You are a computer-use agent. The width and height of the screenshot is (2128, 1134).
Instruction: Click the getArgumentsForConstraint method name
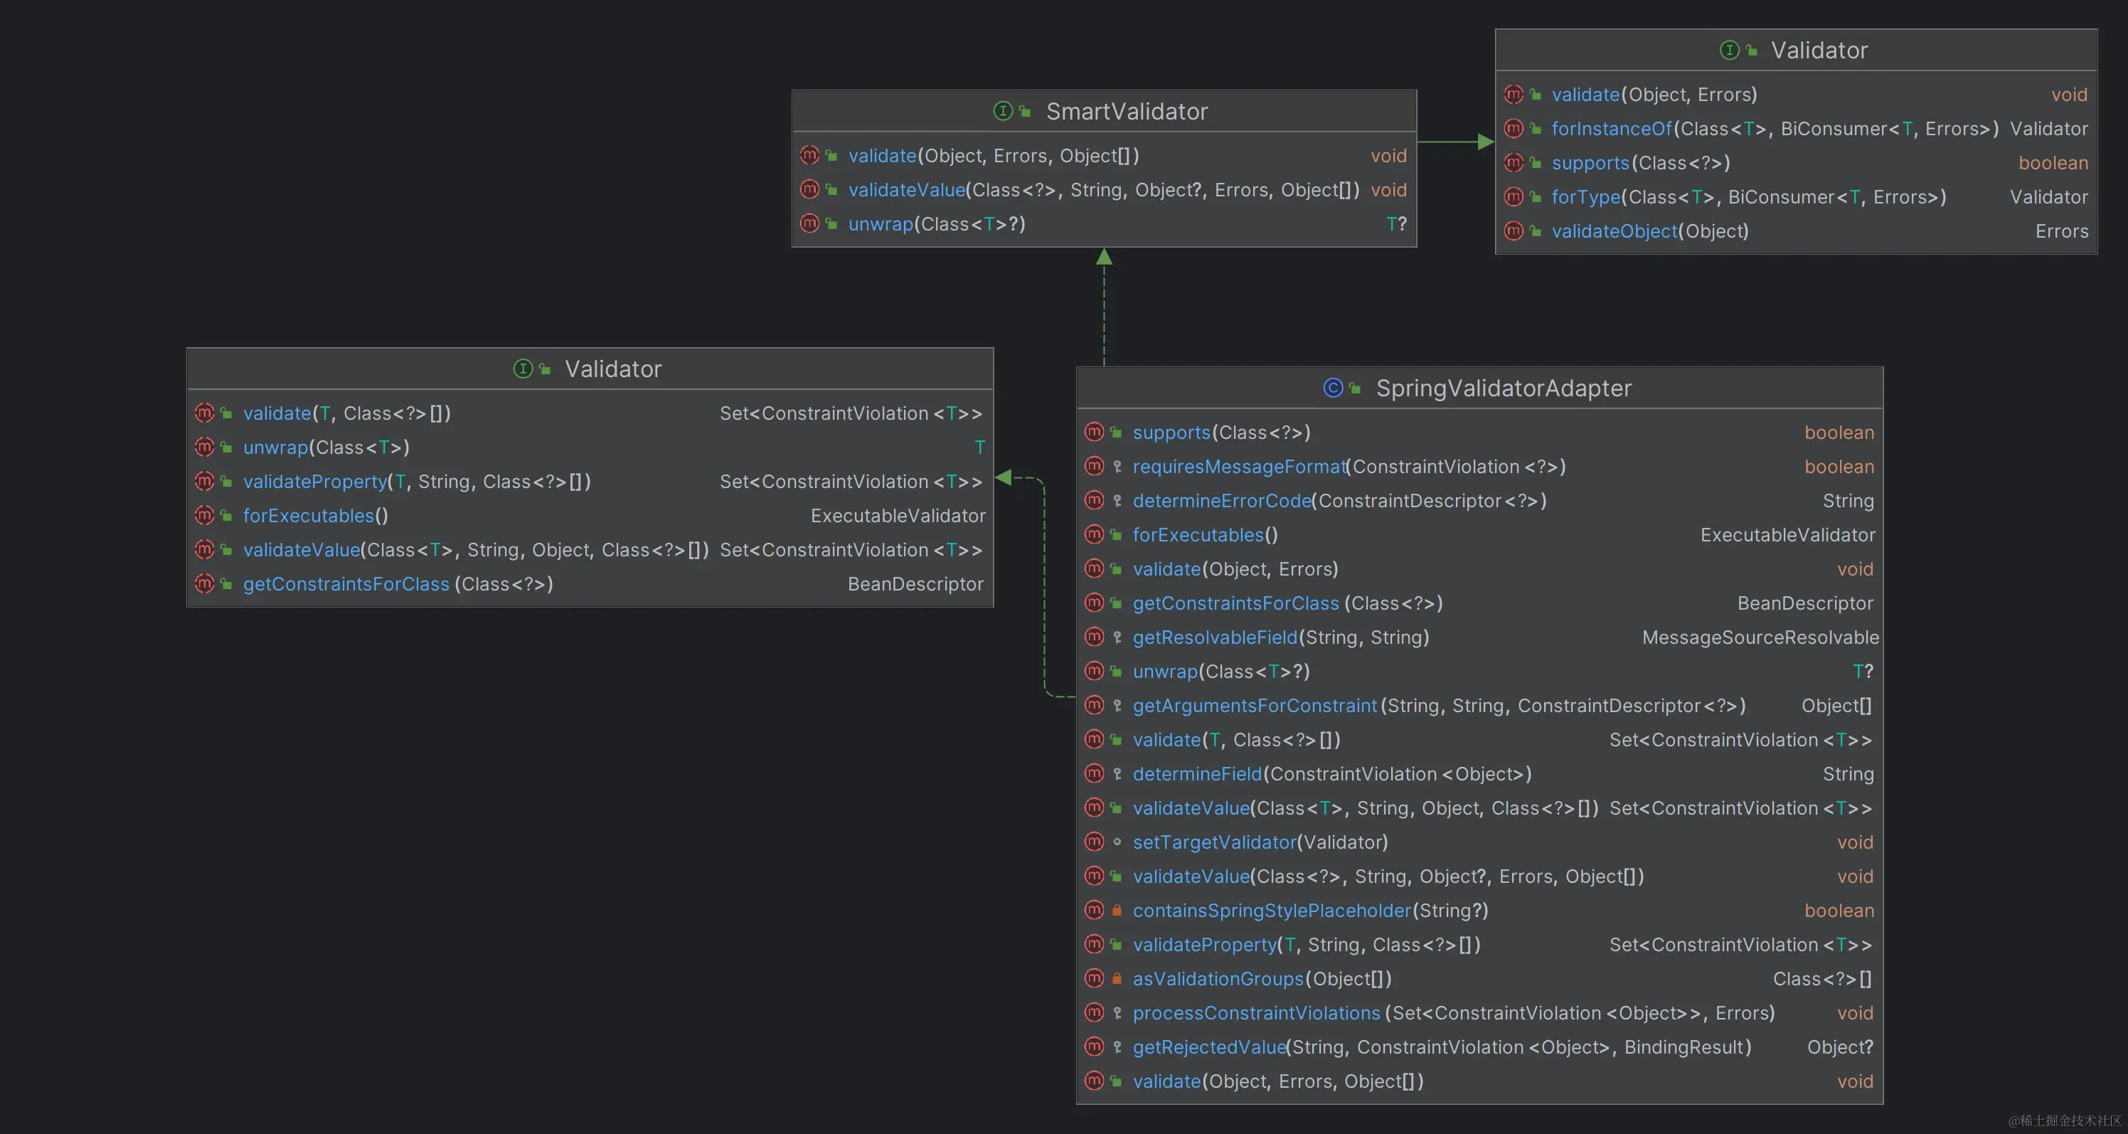point(1254,706)
